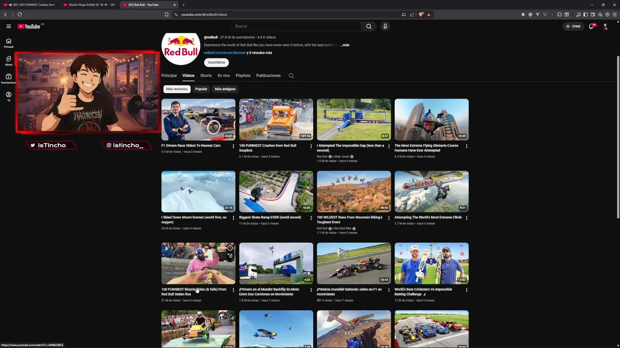Open options for Saltando sobre un F1 video
This screenshot has width=620, height=348.
coord(388,290)
